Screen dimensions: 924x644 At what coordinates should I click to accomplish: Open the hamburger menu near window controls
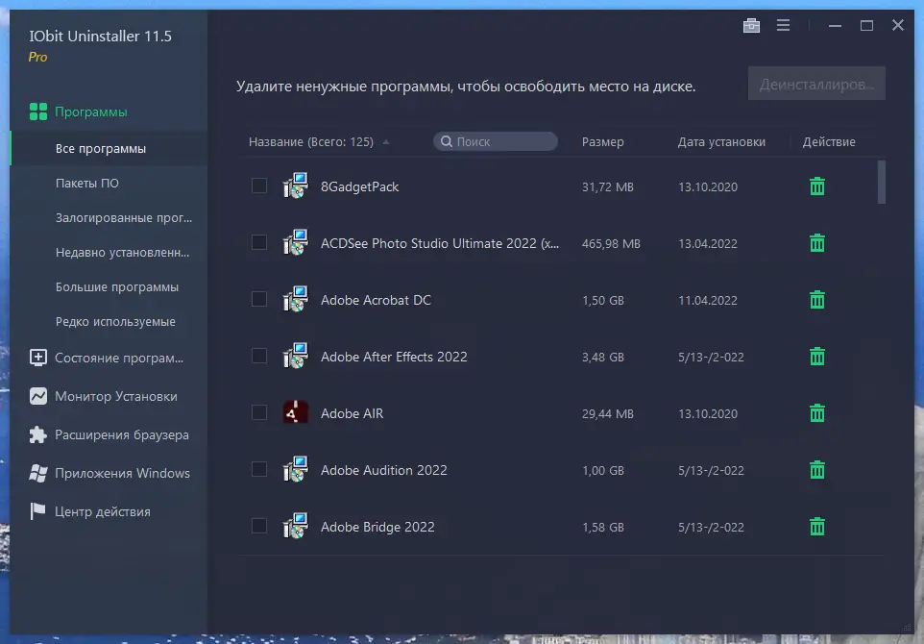pos(783,25)
